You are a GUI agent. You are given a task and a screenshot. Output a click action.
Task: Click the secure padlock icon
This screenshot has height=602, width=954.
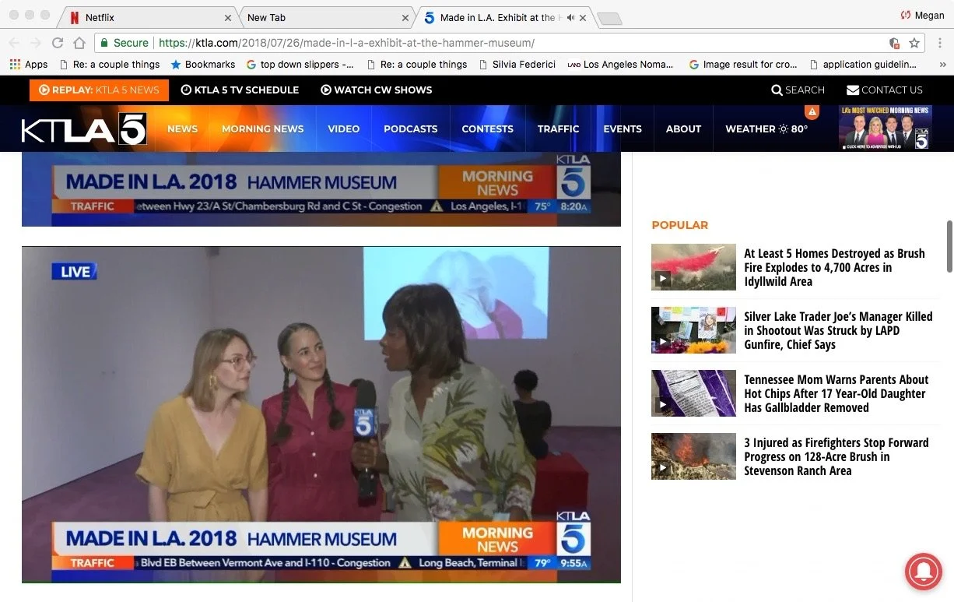pyautogui.click(x=103, y=43)
